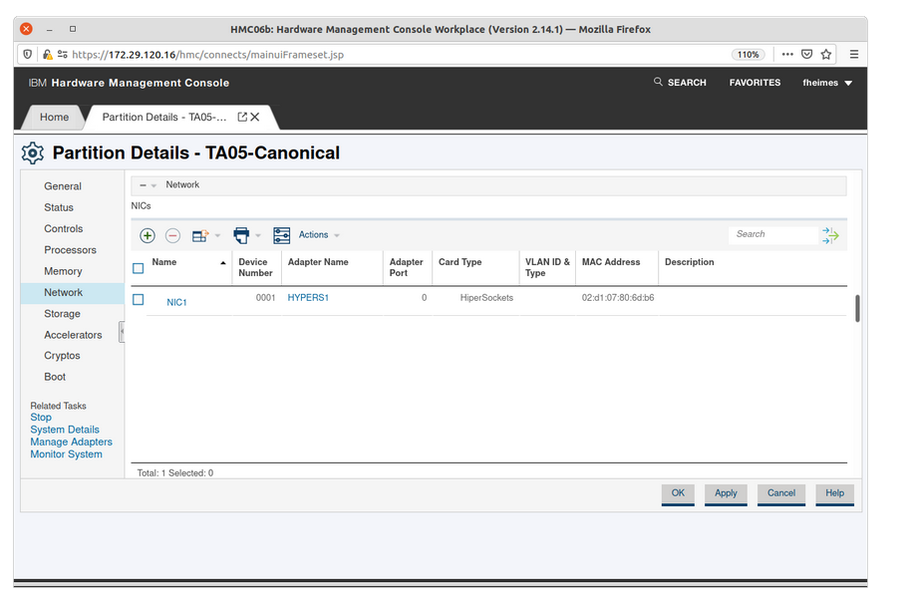Switch to the Home tab
The image size is (907, 598).
click(54, 117)
